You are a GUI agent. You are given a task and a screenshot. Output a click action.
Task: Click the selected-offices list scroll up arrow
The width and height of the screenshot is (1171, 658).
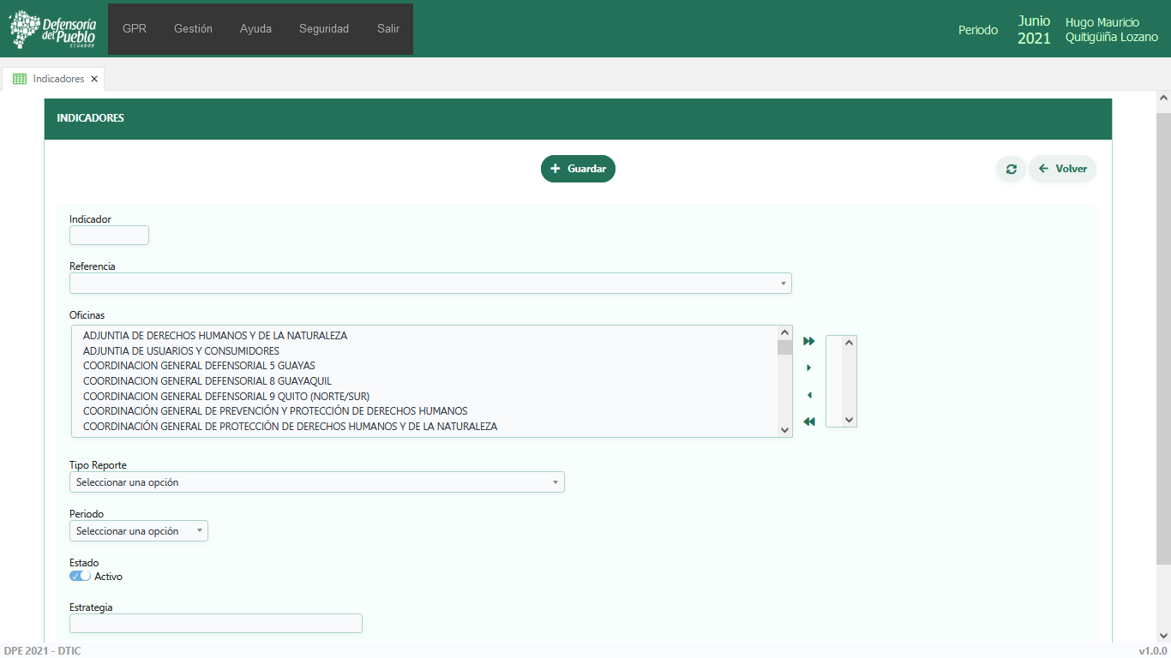click(x=850, y=343)
